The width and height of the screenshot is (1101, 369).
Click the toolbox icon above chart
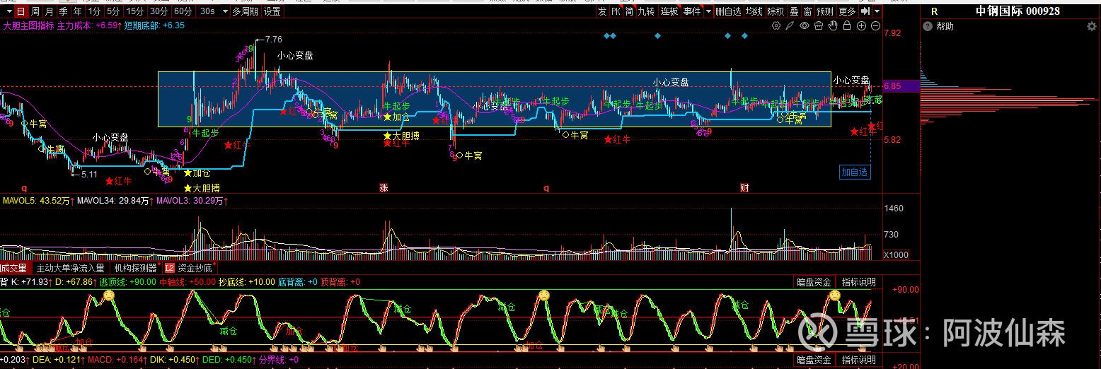(x=819, y=26)
